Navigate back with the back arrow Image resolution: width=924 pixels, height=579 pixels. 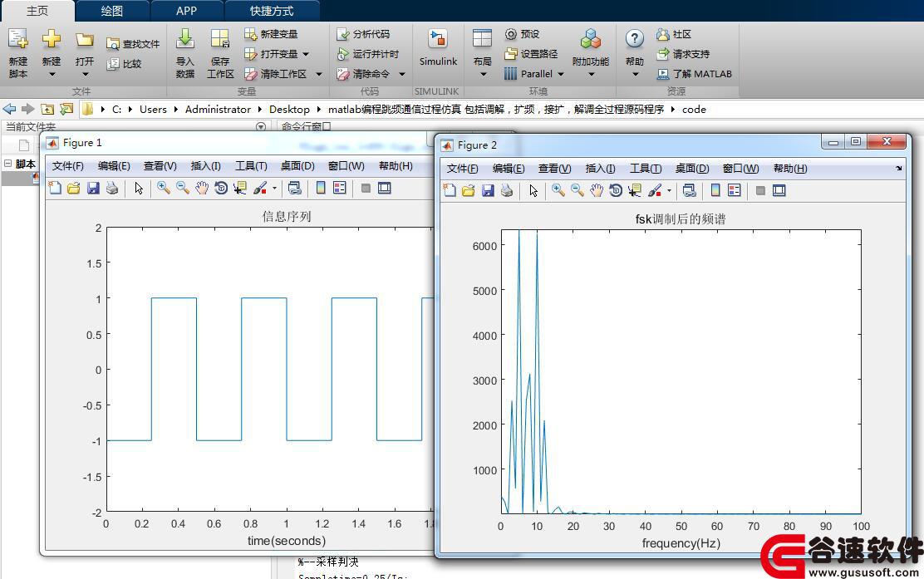pos(9,109)
